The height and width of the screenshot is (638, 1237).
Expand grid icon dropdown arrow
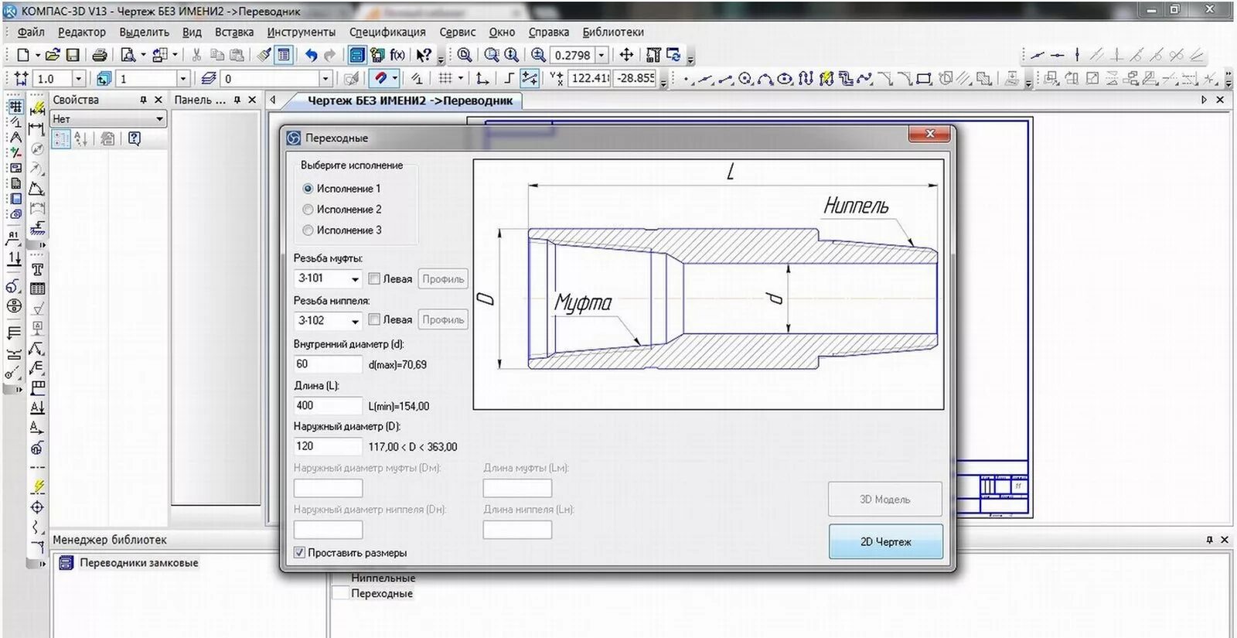tap(461, 78)
